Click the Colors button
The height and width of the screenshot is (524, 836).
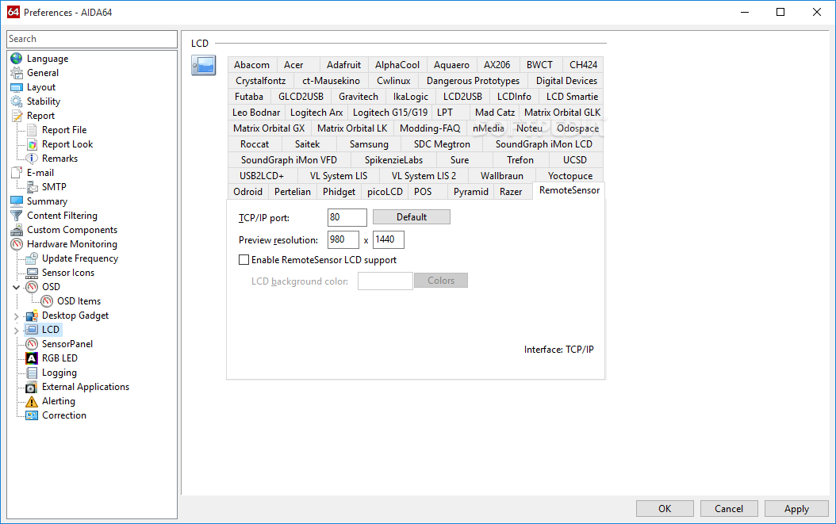point(441,281)
